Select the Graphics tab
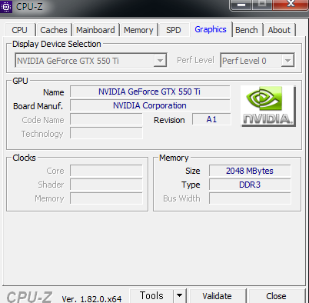The height and width of the screenshot is (303, 309). [211, 29]
